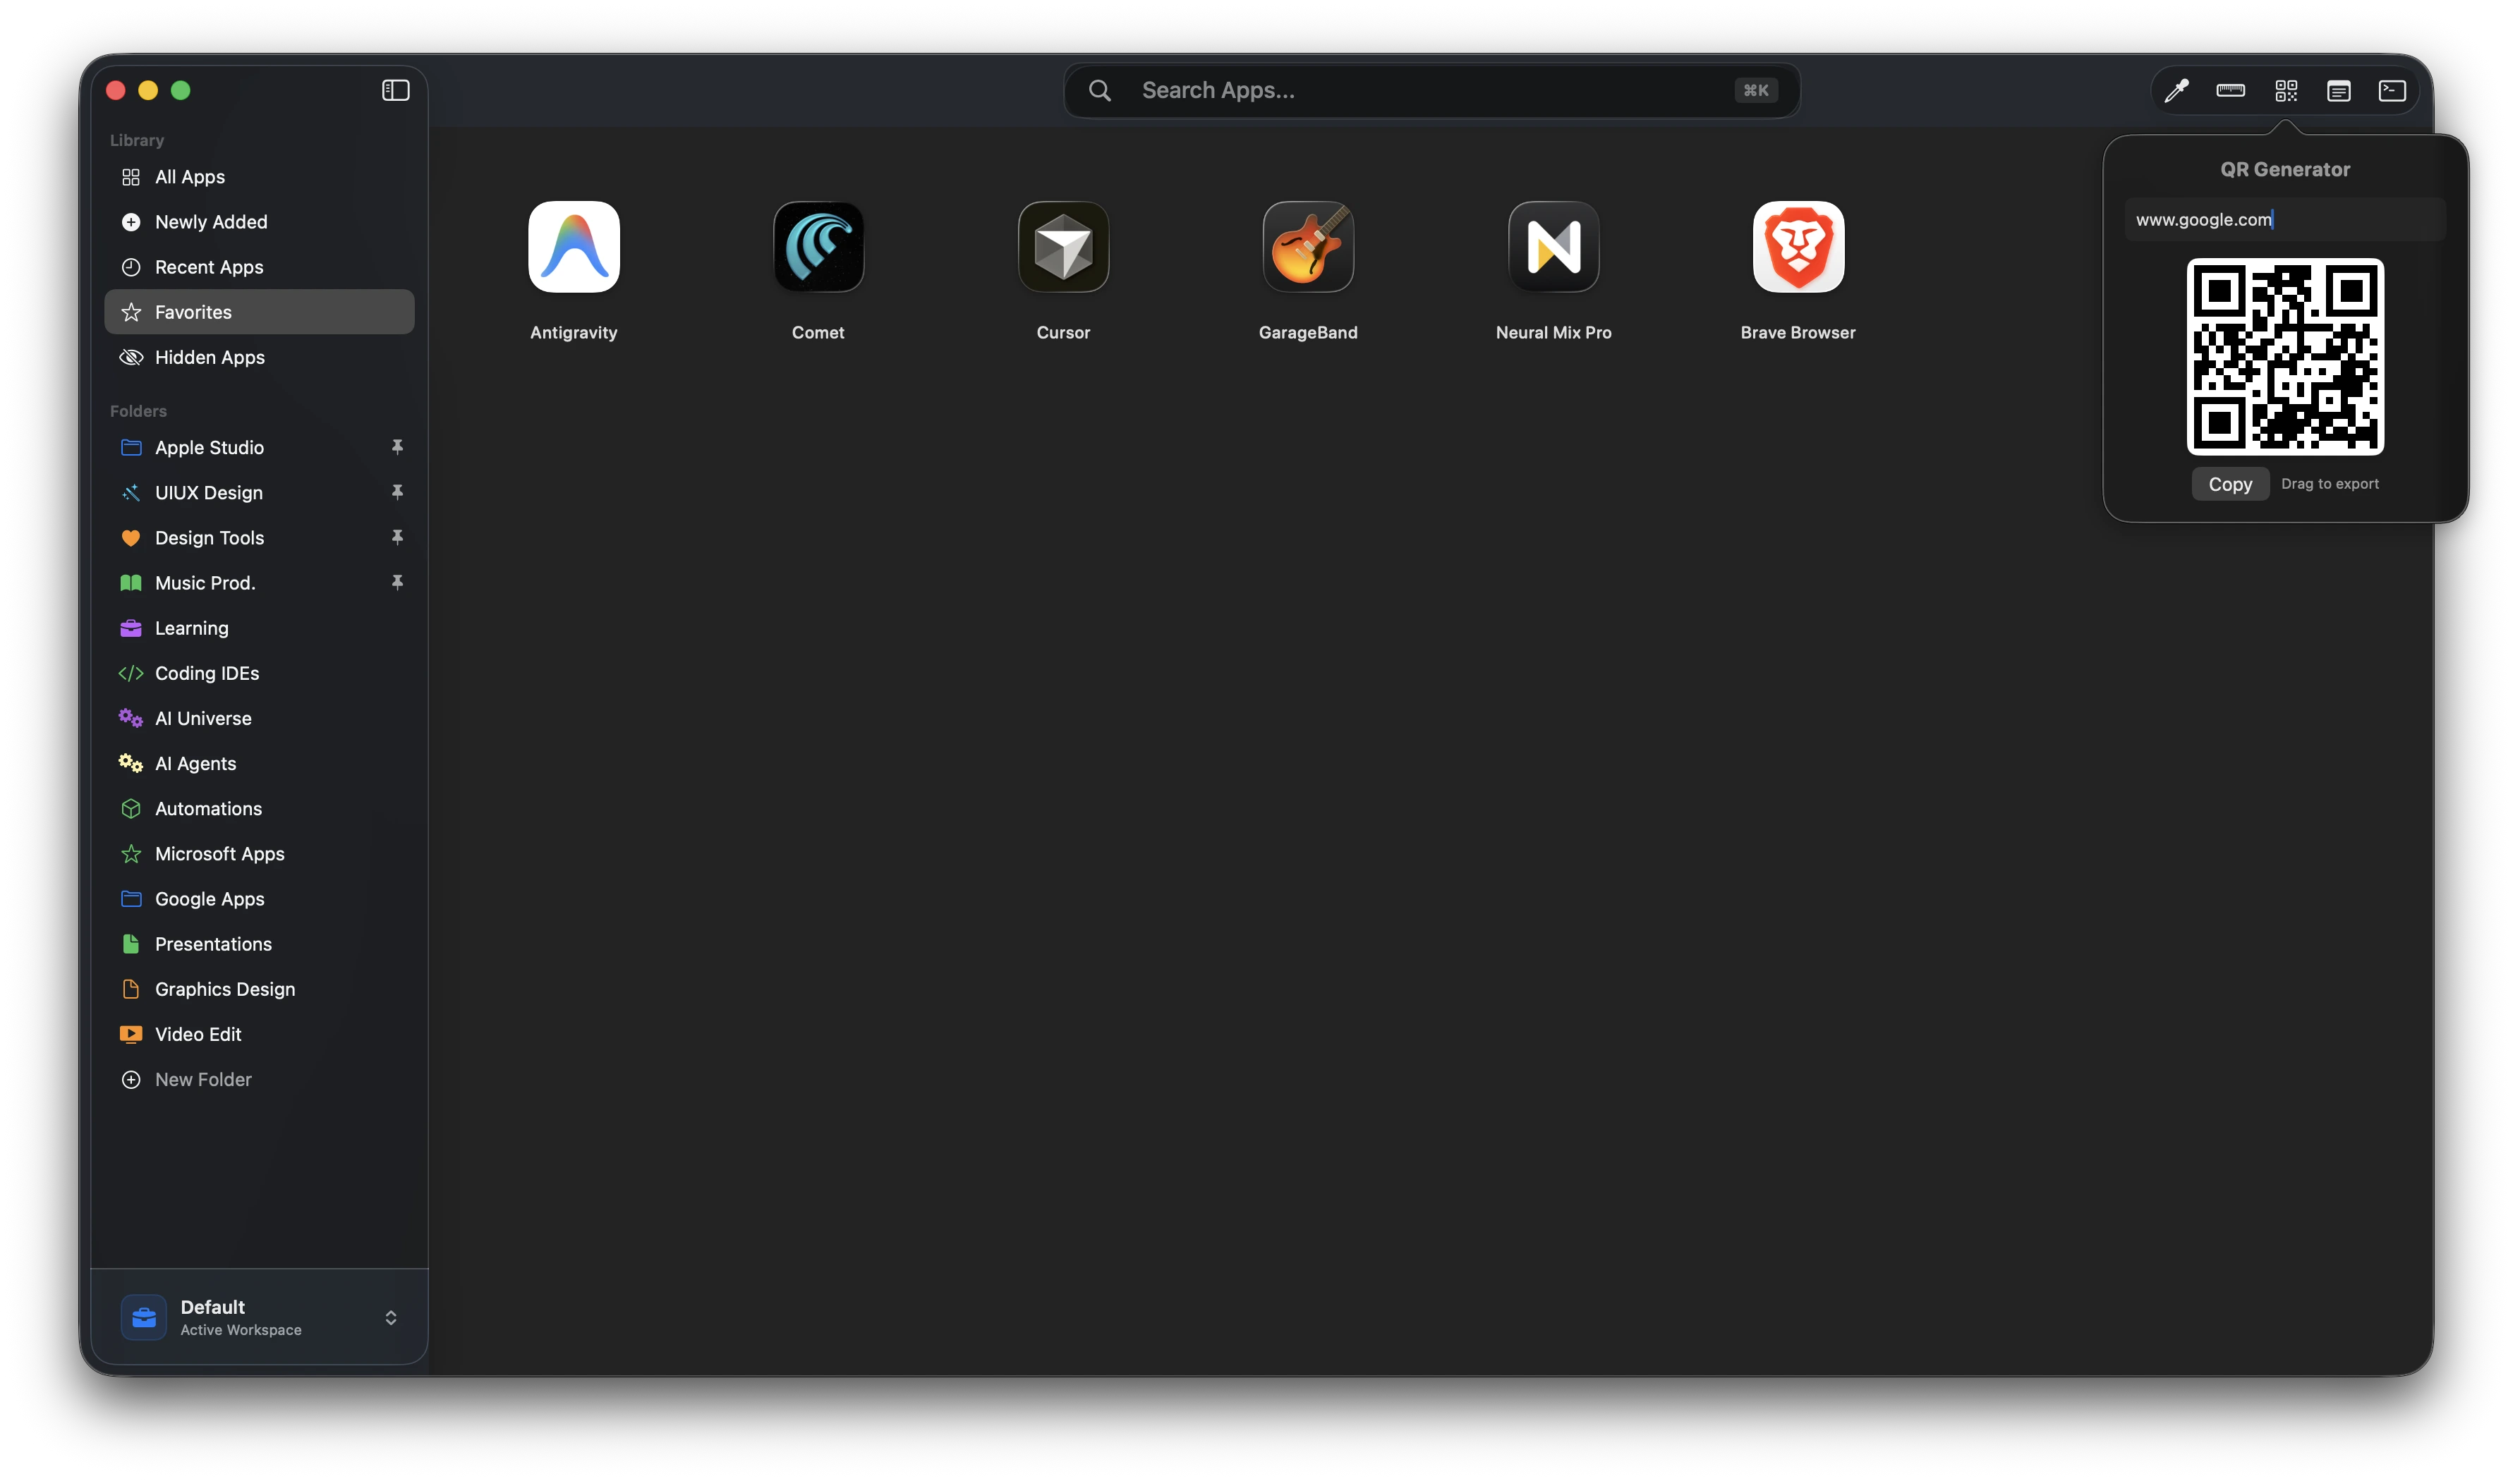Create a New Folder
The height and width of the screenshot is (1481, 2520).
259,1079
